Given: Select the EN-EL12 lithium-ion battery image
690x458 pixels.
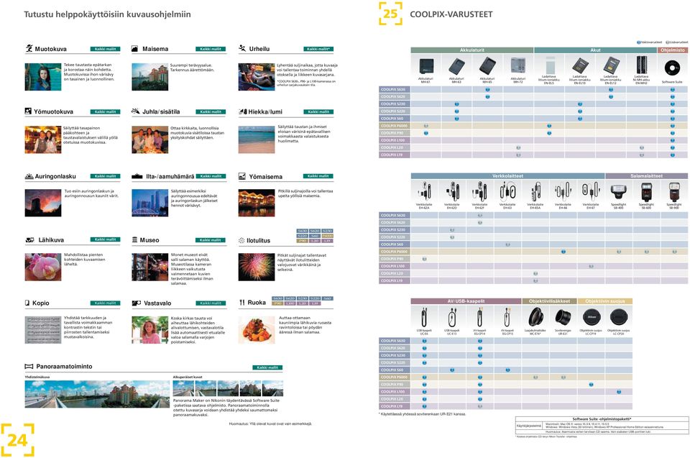Looking at the screenshot, I should 610,66.
